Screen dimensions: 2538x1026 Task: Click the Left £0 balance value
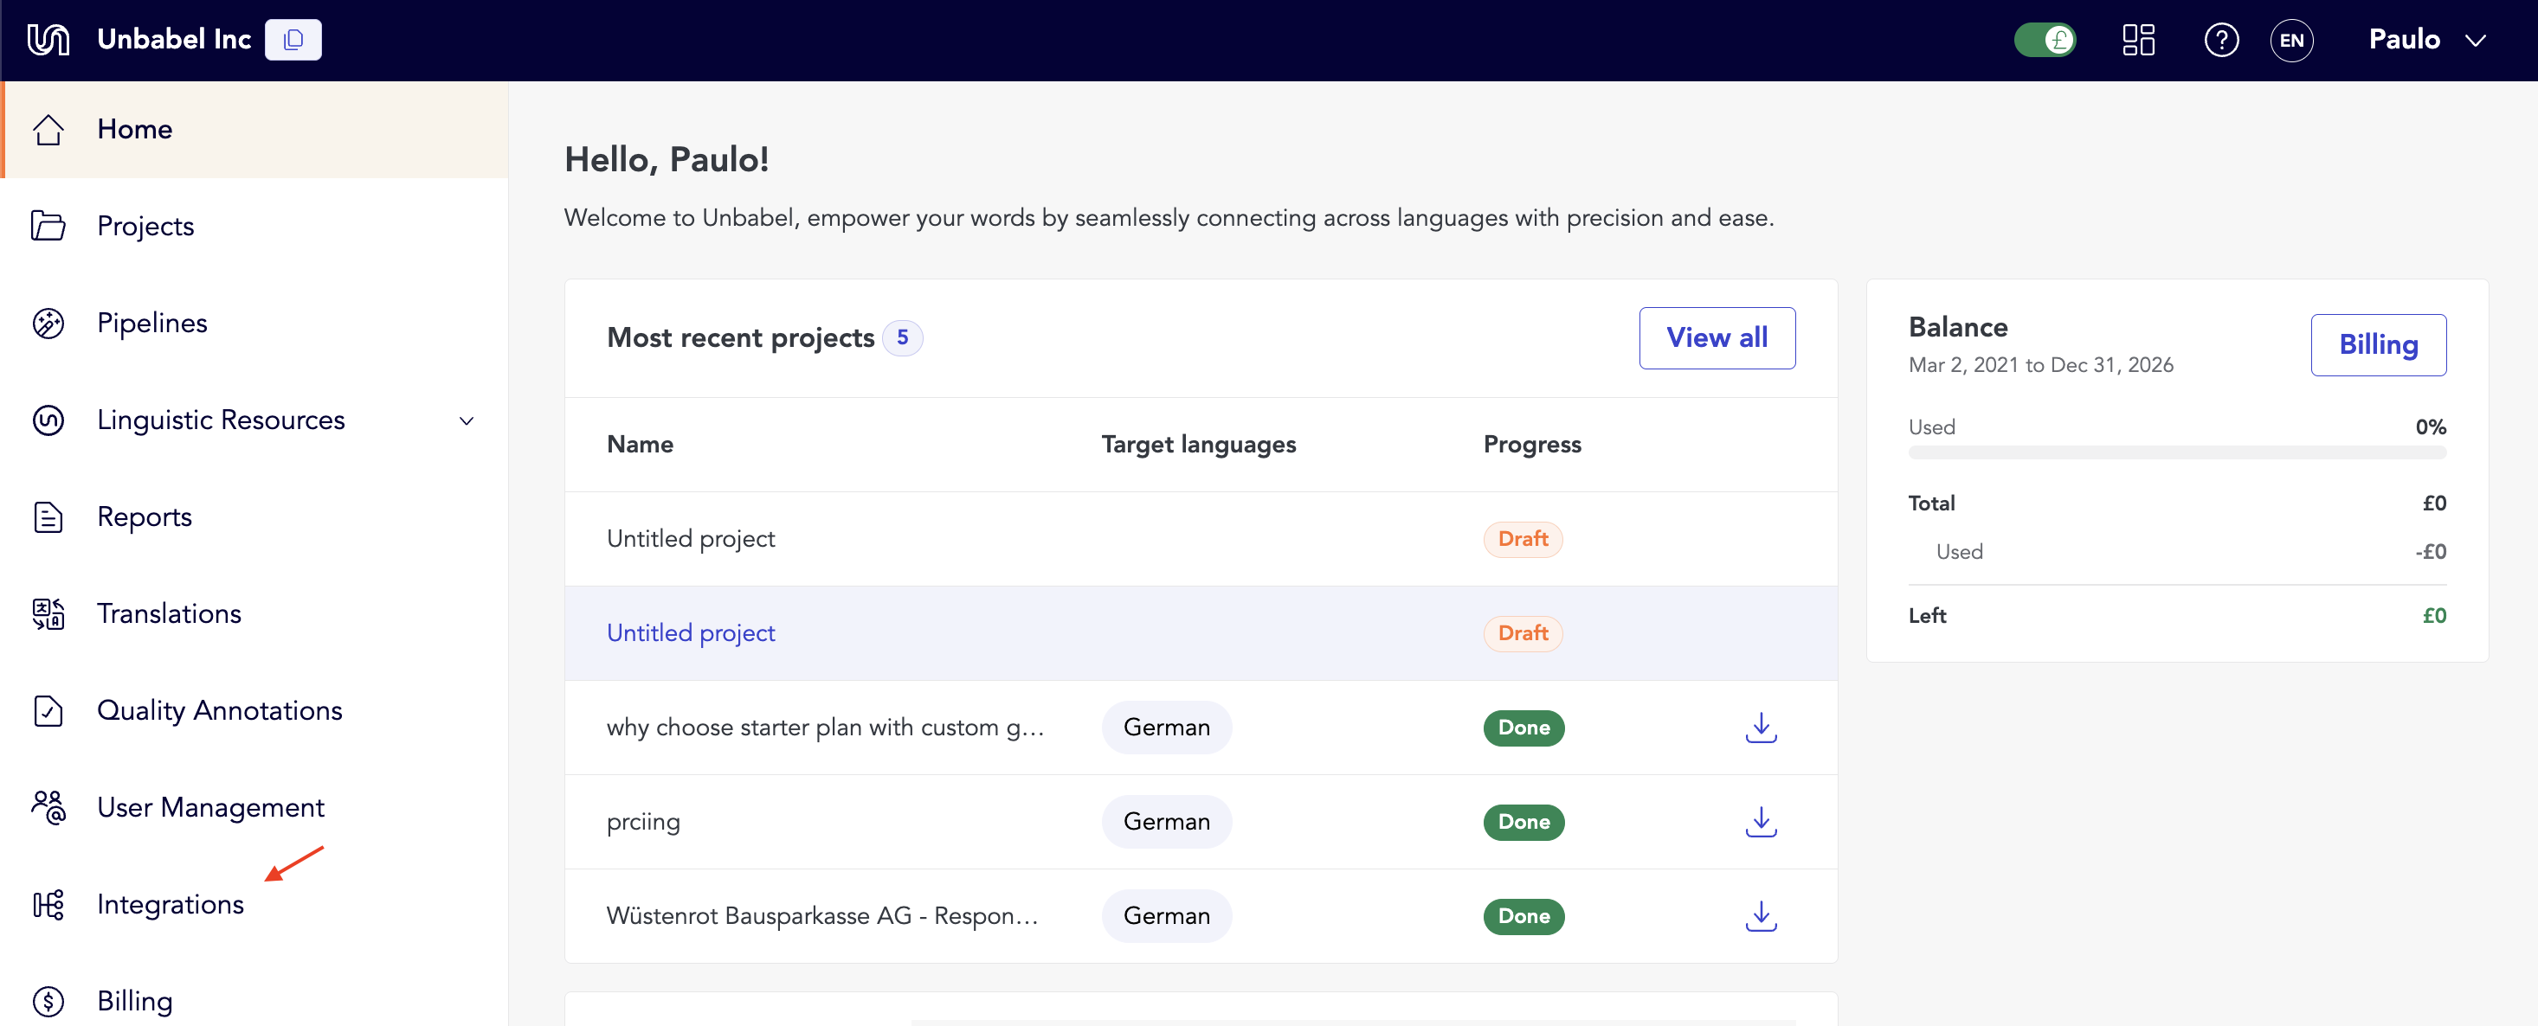(x=2433, y=617)
